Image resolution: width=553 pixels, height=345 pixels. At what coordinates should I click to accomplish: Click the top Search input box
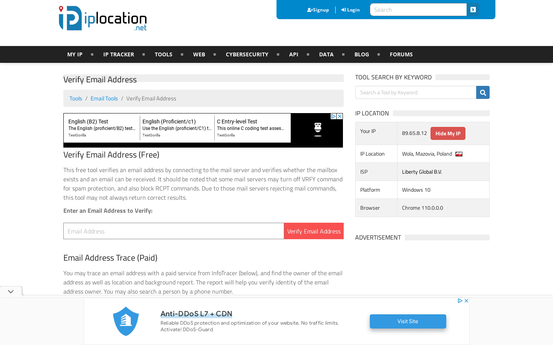[x=418, y=10]
